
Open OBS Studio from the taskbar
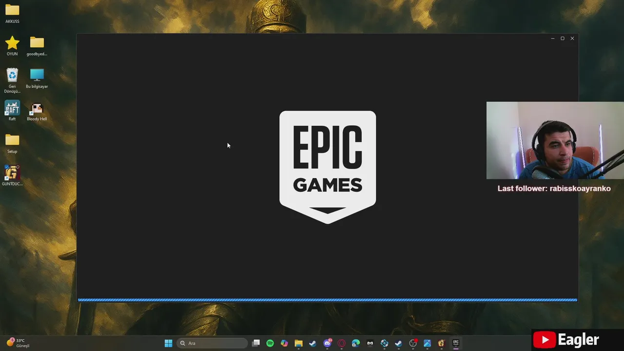[413, 343]
